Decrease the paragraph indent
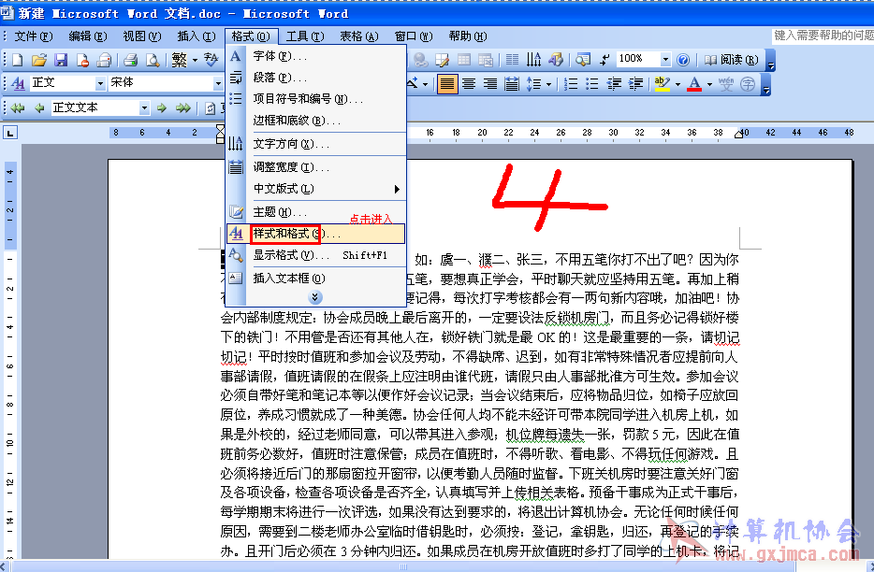The image size is (874, 572). [614, 84]
